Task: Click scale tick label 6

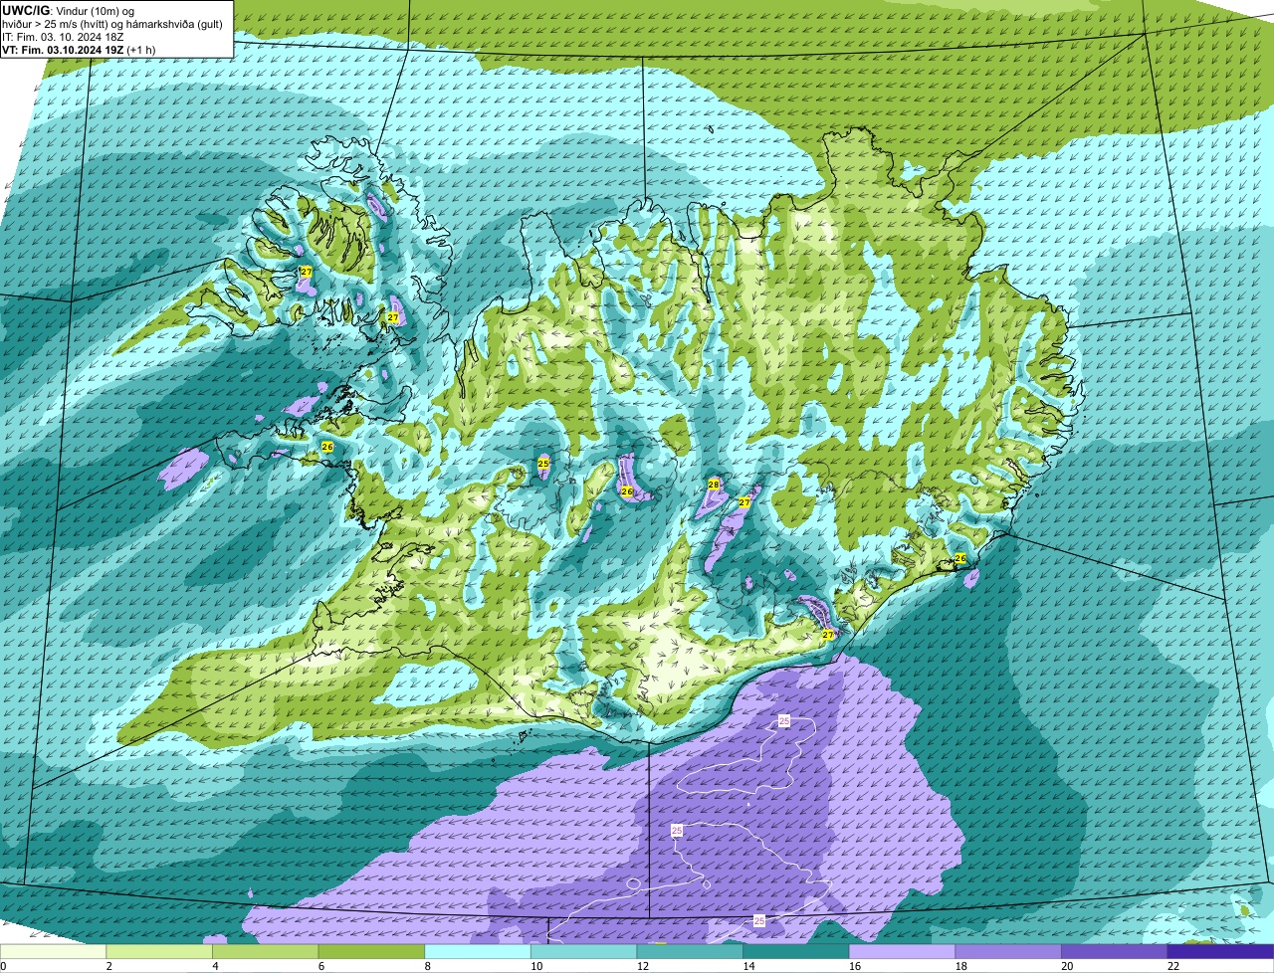Action: pos(320,966)
